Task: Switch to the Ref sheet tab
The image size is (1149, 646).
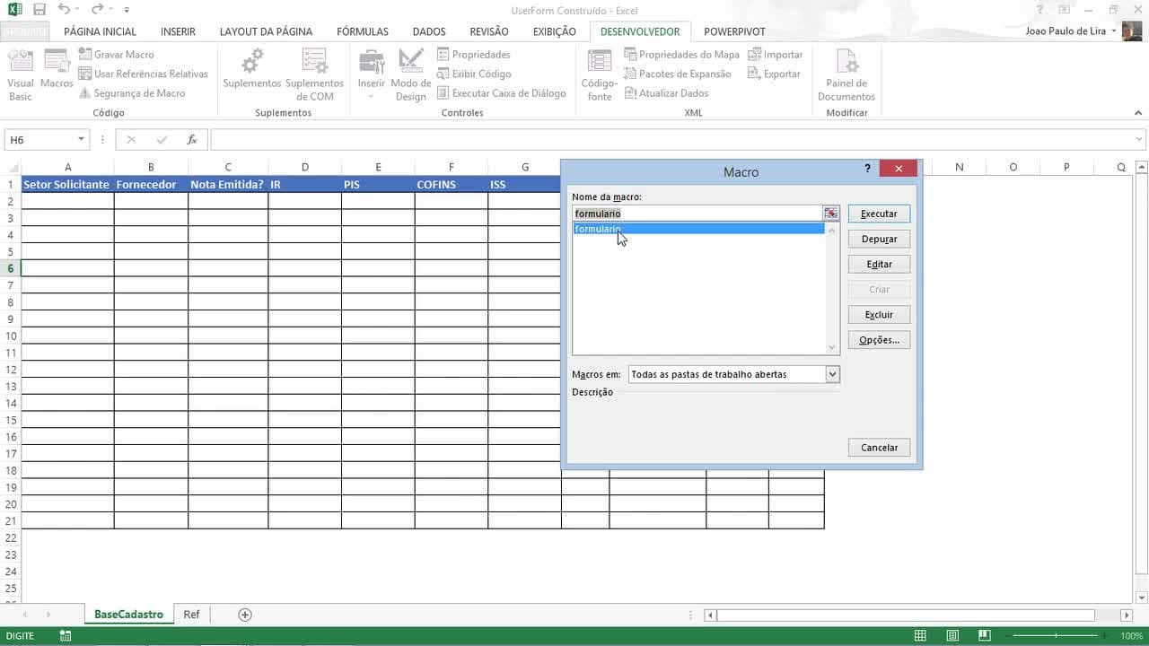Action: point(191,615)
